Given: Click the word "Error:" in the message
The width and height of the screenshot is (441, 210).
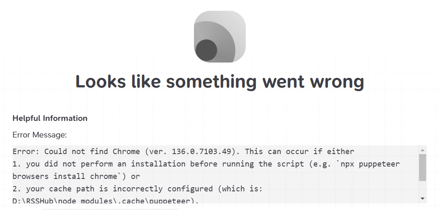Looking at the screenshot, I should [x=26, y=152].
